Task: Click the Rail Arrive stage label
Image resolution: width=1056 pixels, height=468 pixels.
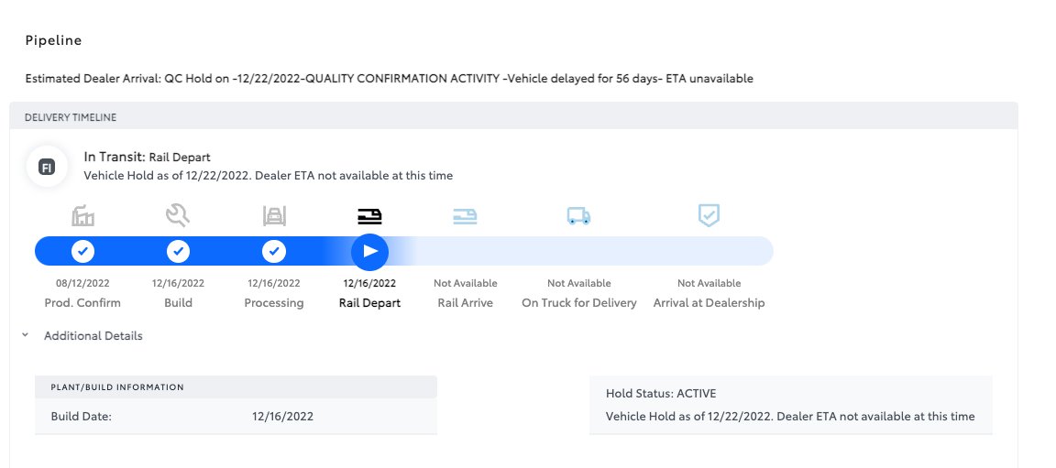Action: 466,302
